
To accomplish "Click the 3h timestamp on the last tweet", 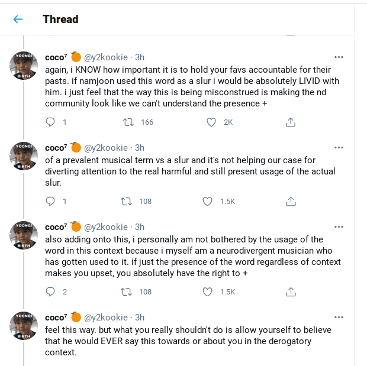I will (x=140, y=318).
